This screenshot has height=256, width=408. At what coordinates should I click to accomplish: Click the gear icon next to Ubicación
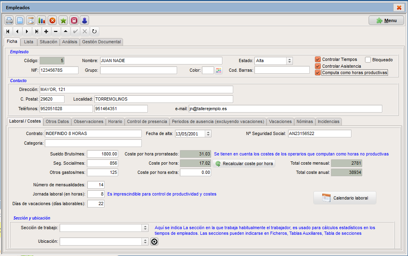154,242
